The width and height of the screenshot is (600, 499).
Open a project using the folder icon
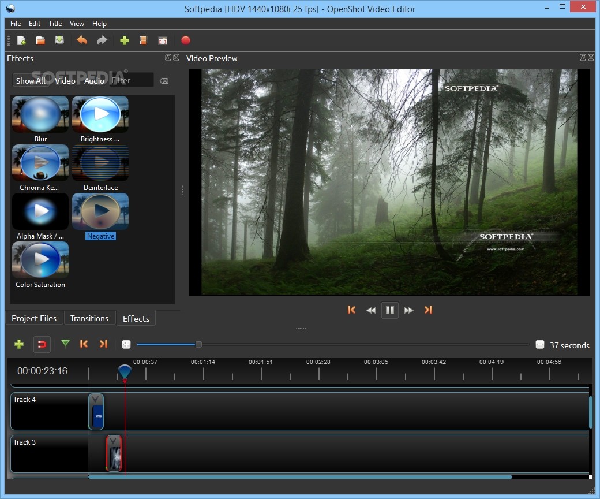coord(40,40)
